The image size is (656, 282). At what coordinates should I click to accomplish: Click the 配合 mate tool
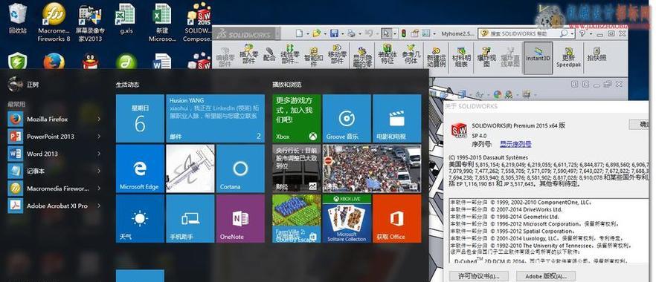pyautogui.click(x=269, y=55)
